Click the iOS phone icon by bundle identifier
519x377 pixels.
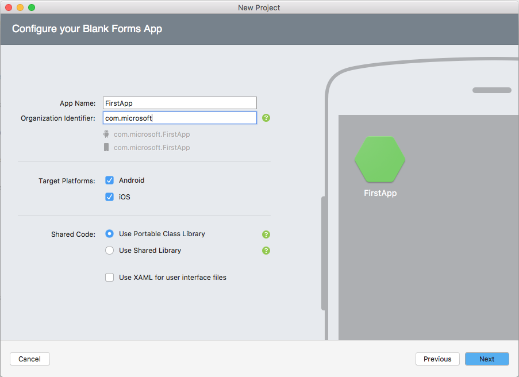pyautogui.click(x=106, y=147)
